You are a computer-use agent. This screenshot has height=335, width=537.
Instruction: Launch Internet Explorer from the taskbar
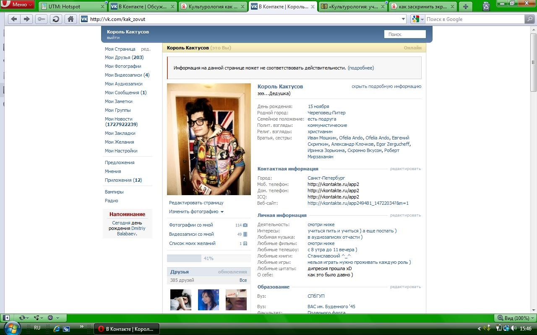pos(56,329)
